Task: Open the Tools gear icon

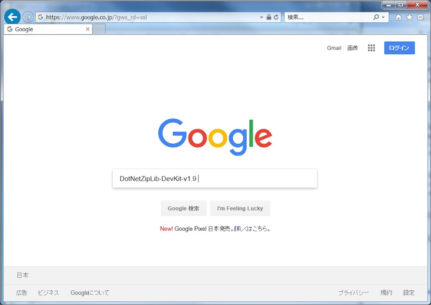Action: pyautogui.click(x=420, y=17)
